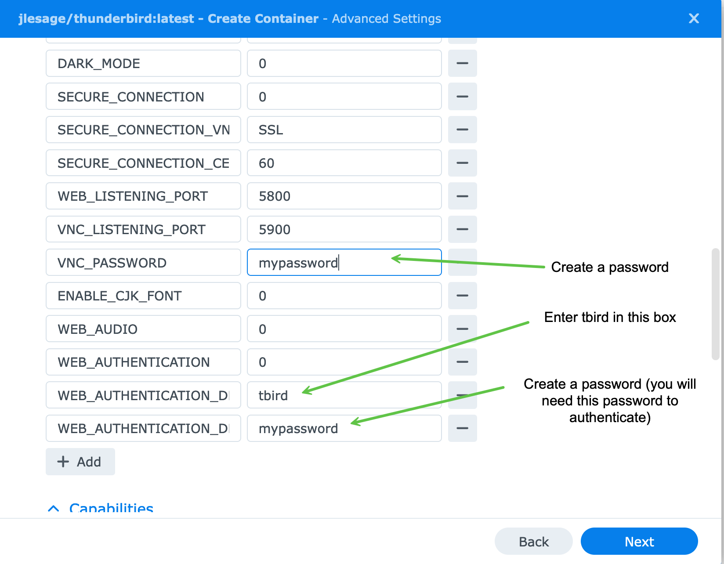Edit the SECURE_CONNECTION value field
The height and width of the screenshot is (564, 724).
coord(344,97)
